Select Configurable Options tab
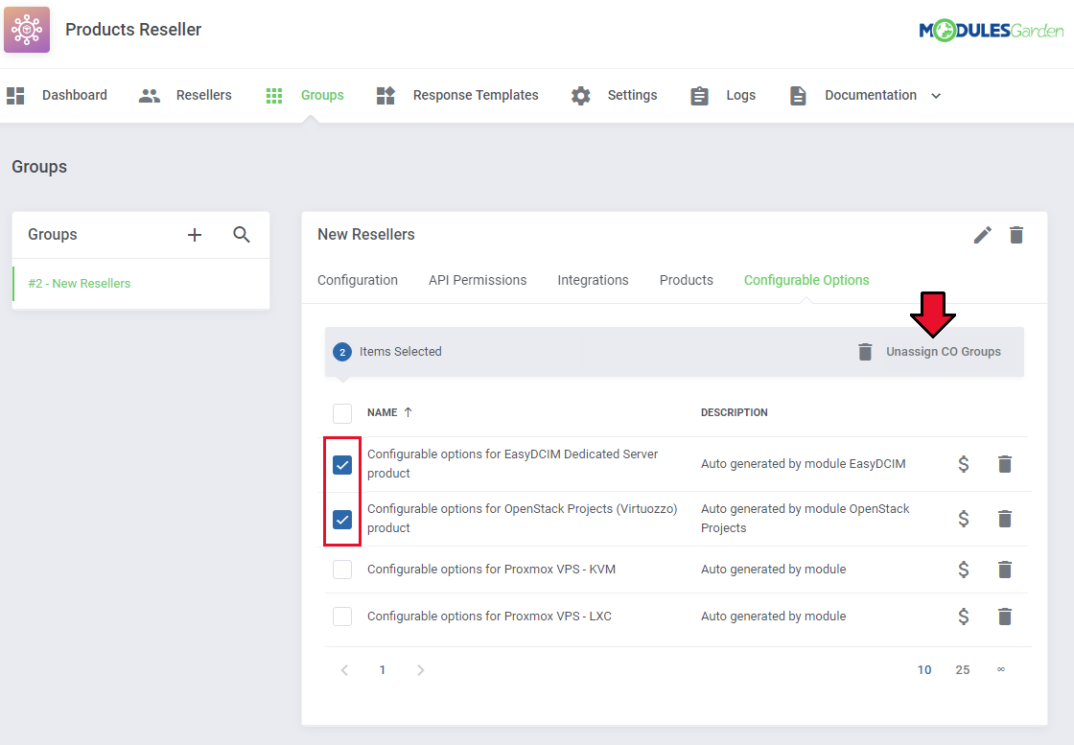The image size is (1074, 745). point(806,280)
